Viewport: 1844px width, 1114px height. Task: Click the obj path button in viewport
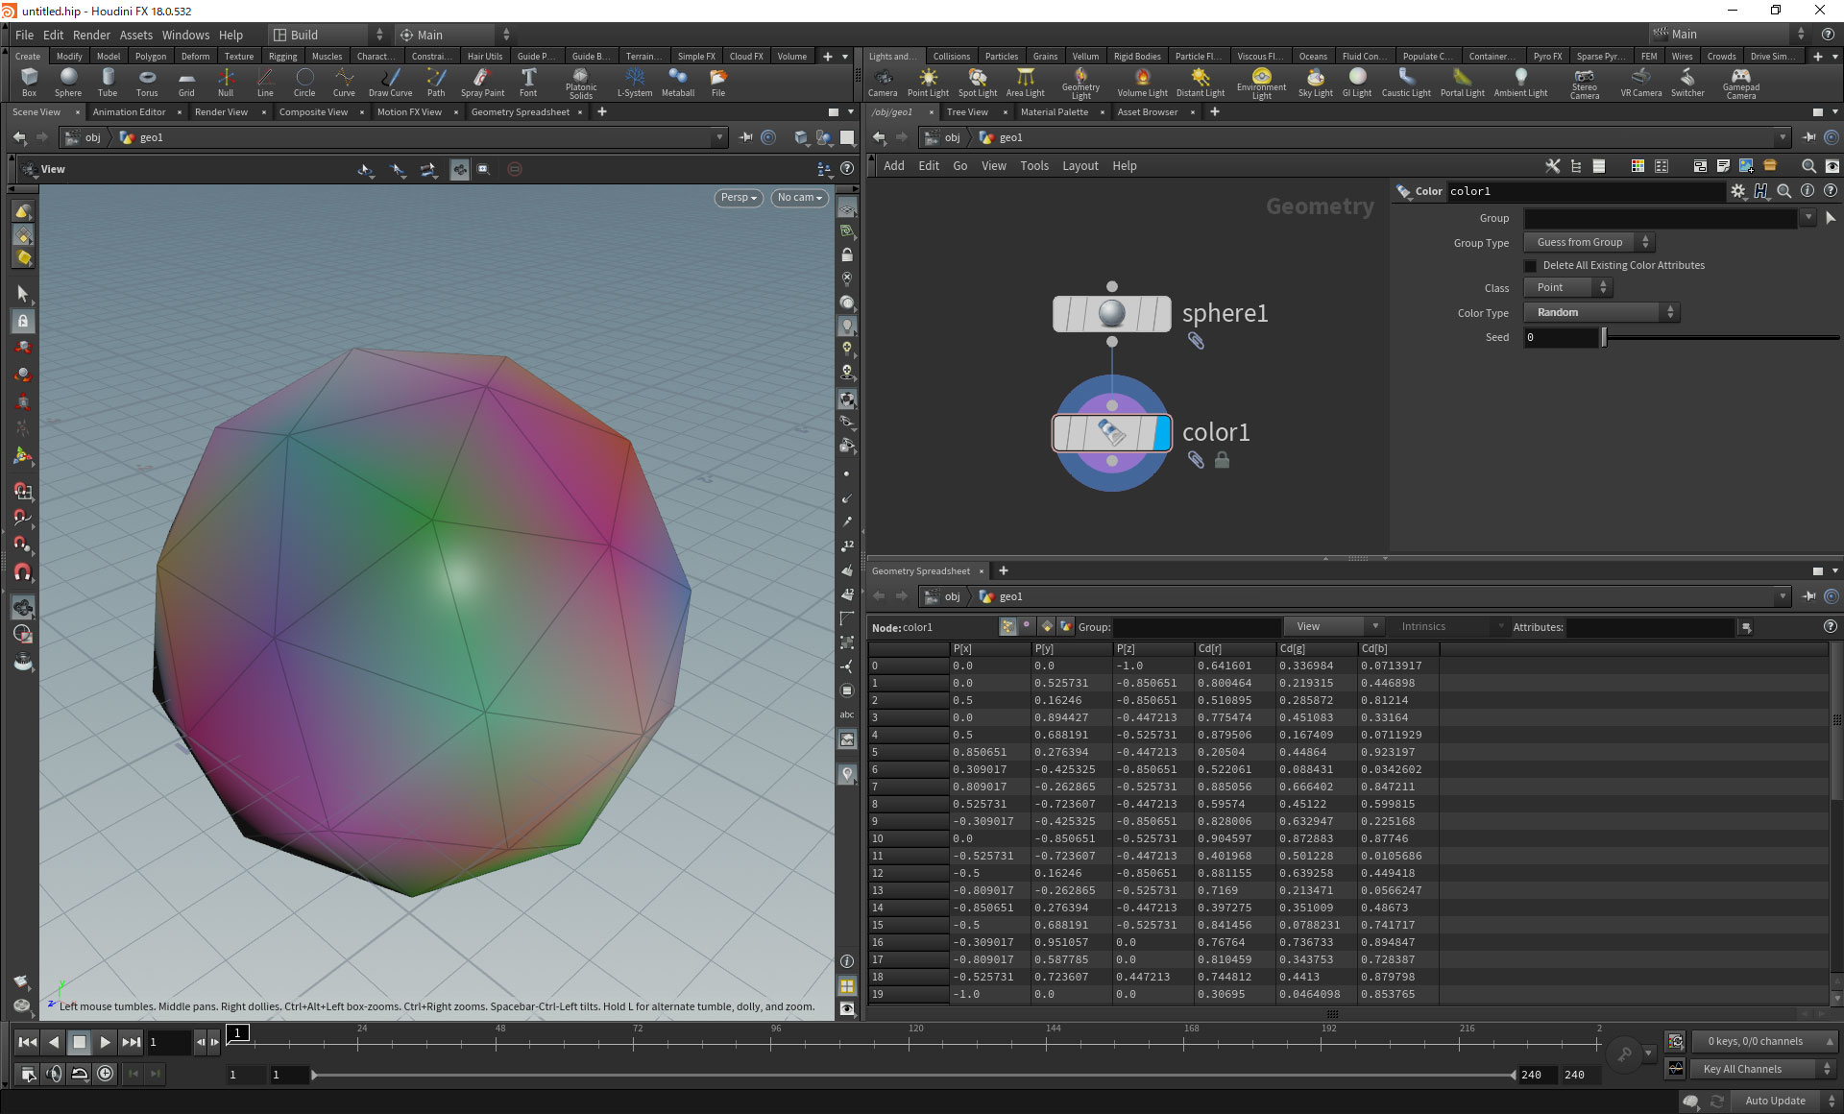[85, 138]
